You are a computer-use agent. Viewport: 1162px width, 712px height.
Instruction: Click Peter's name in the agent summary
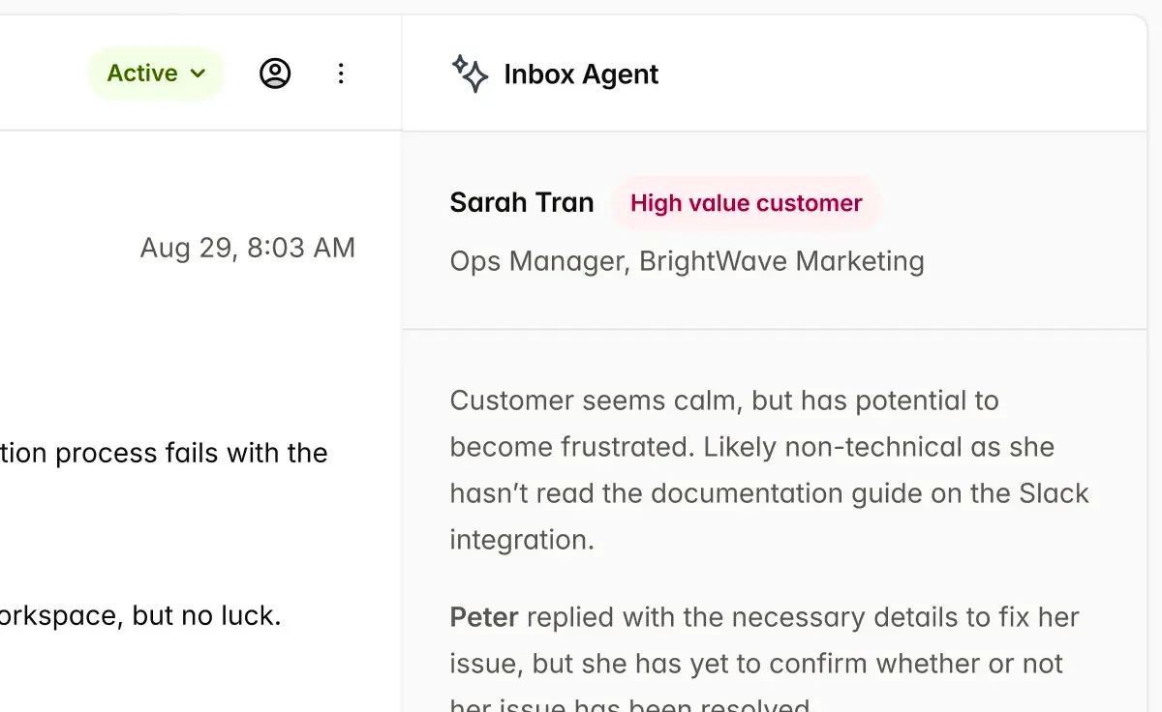point(482,617)
